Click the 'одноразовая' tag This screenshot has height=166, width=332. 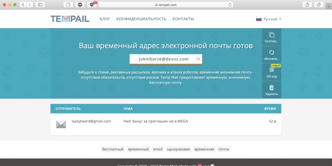coord(178,149)
